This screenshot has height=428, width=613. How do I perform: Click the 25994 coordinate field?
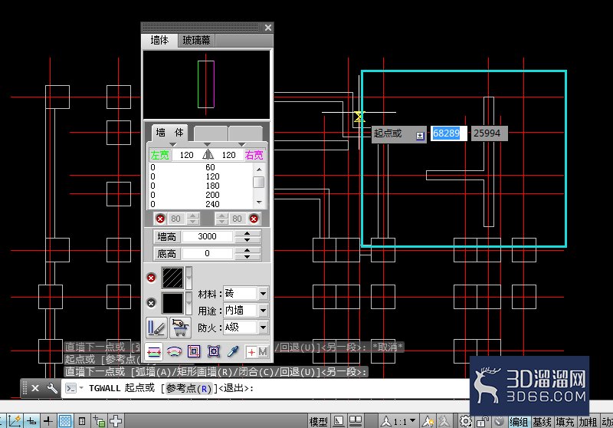(489, 133)
